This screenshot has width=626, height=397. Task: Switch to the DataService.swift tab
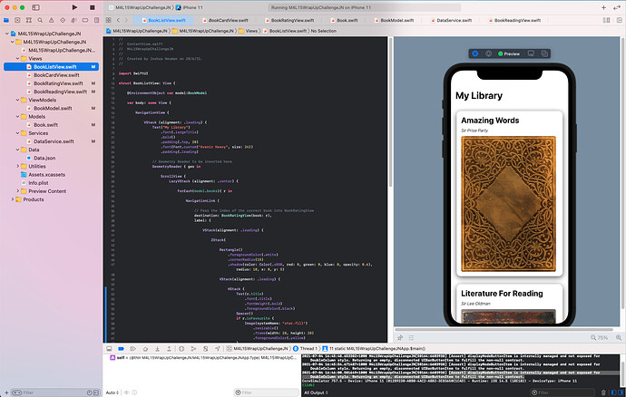451,20
